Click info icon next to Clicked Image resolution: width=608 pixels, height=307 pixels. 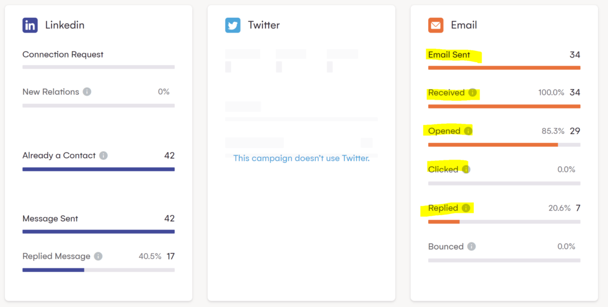click(466, 170)
